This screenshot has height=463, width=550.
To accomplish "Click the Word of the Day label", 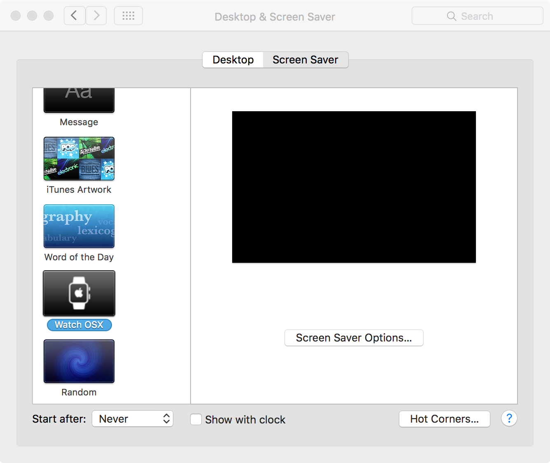I will tap(79, 257).
